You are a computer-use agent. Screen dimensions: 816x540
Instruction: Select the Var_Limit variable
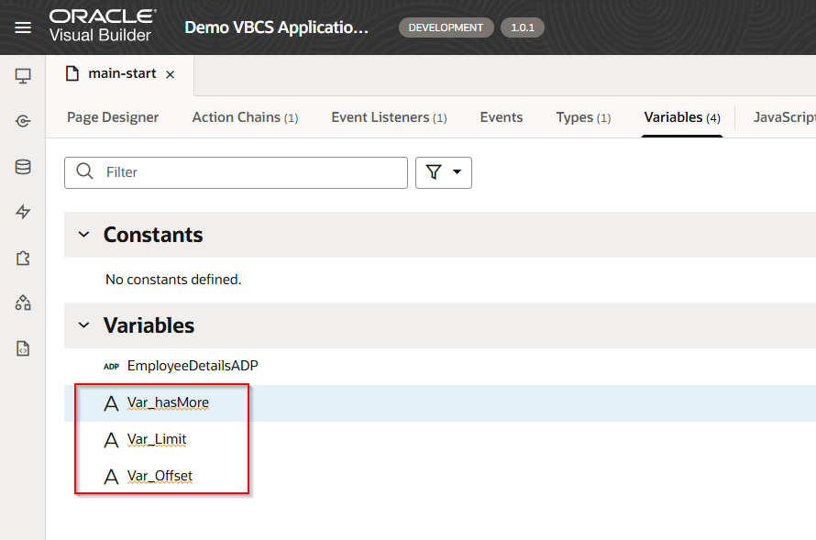click(x=157, y=439)
